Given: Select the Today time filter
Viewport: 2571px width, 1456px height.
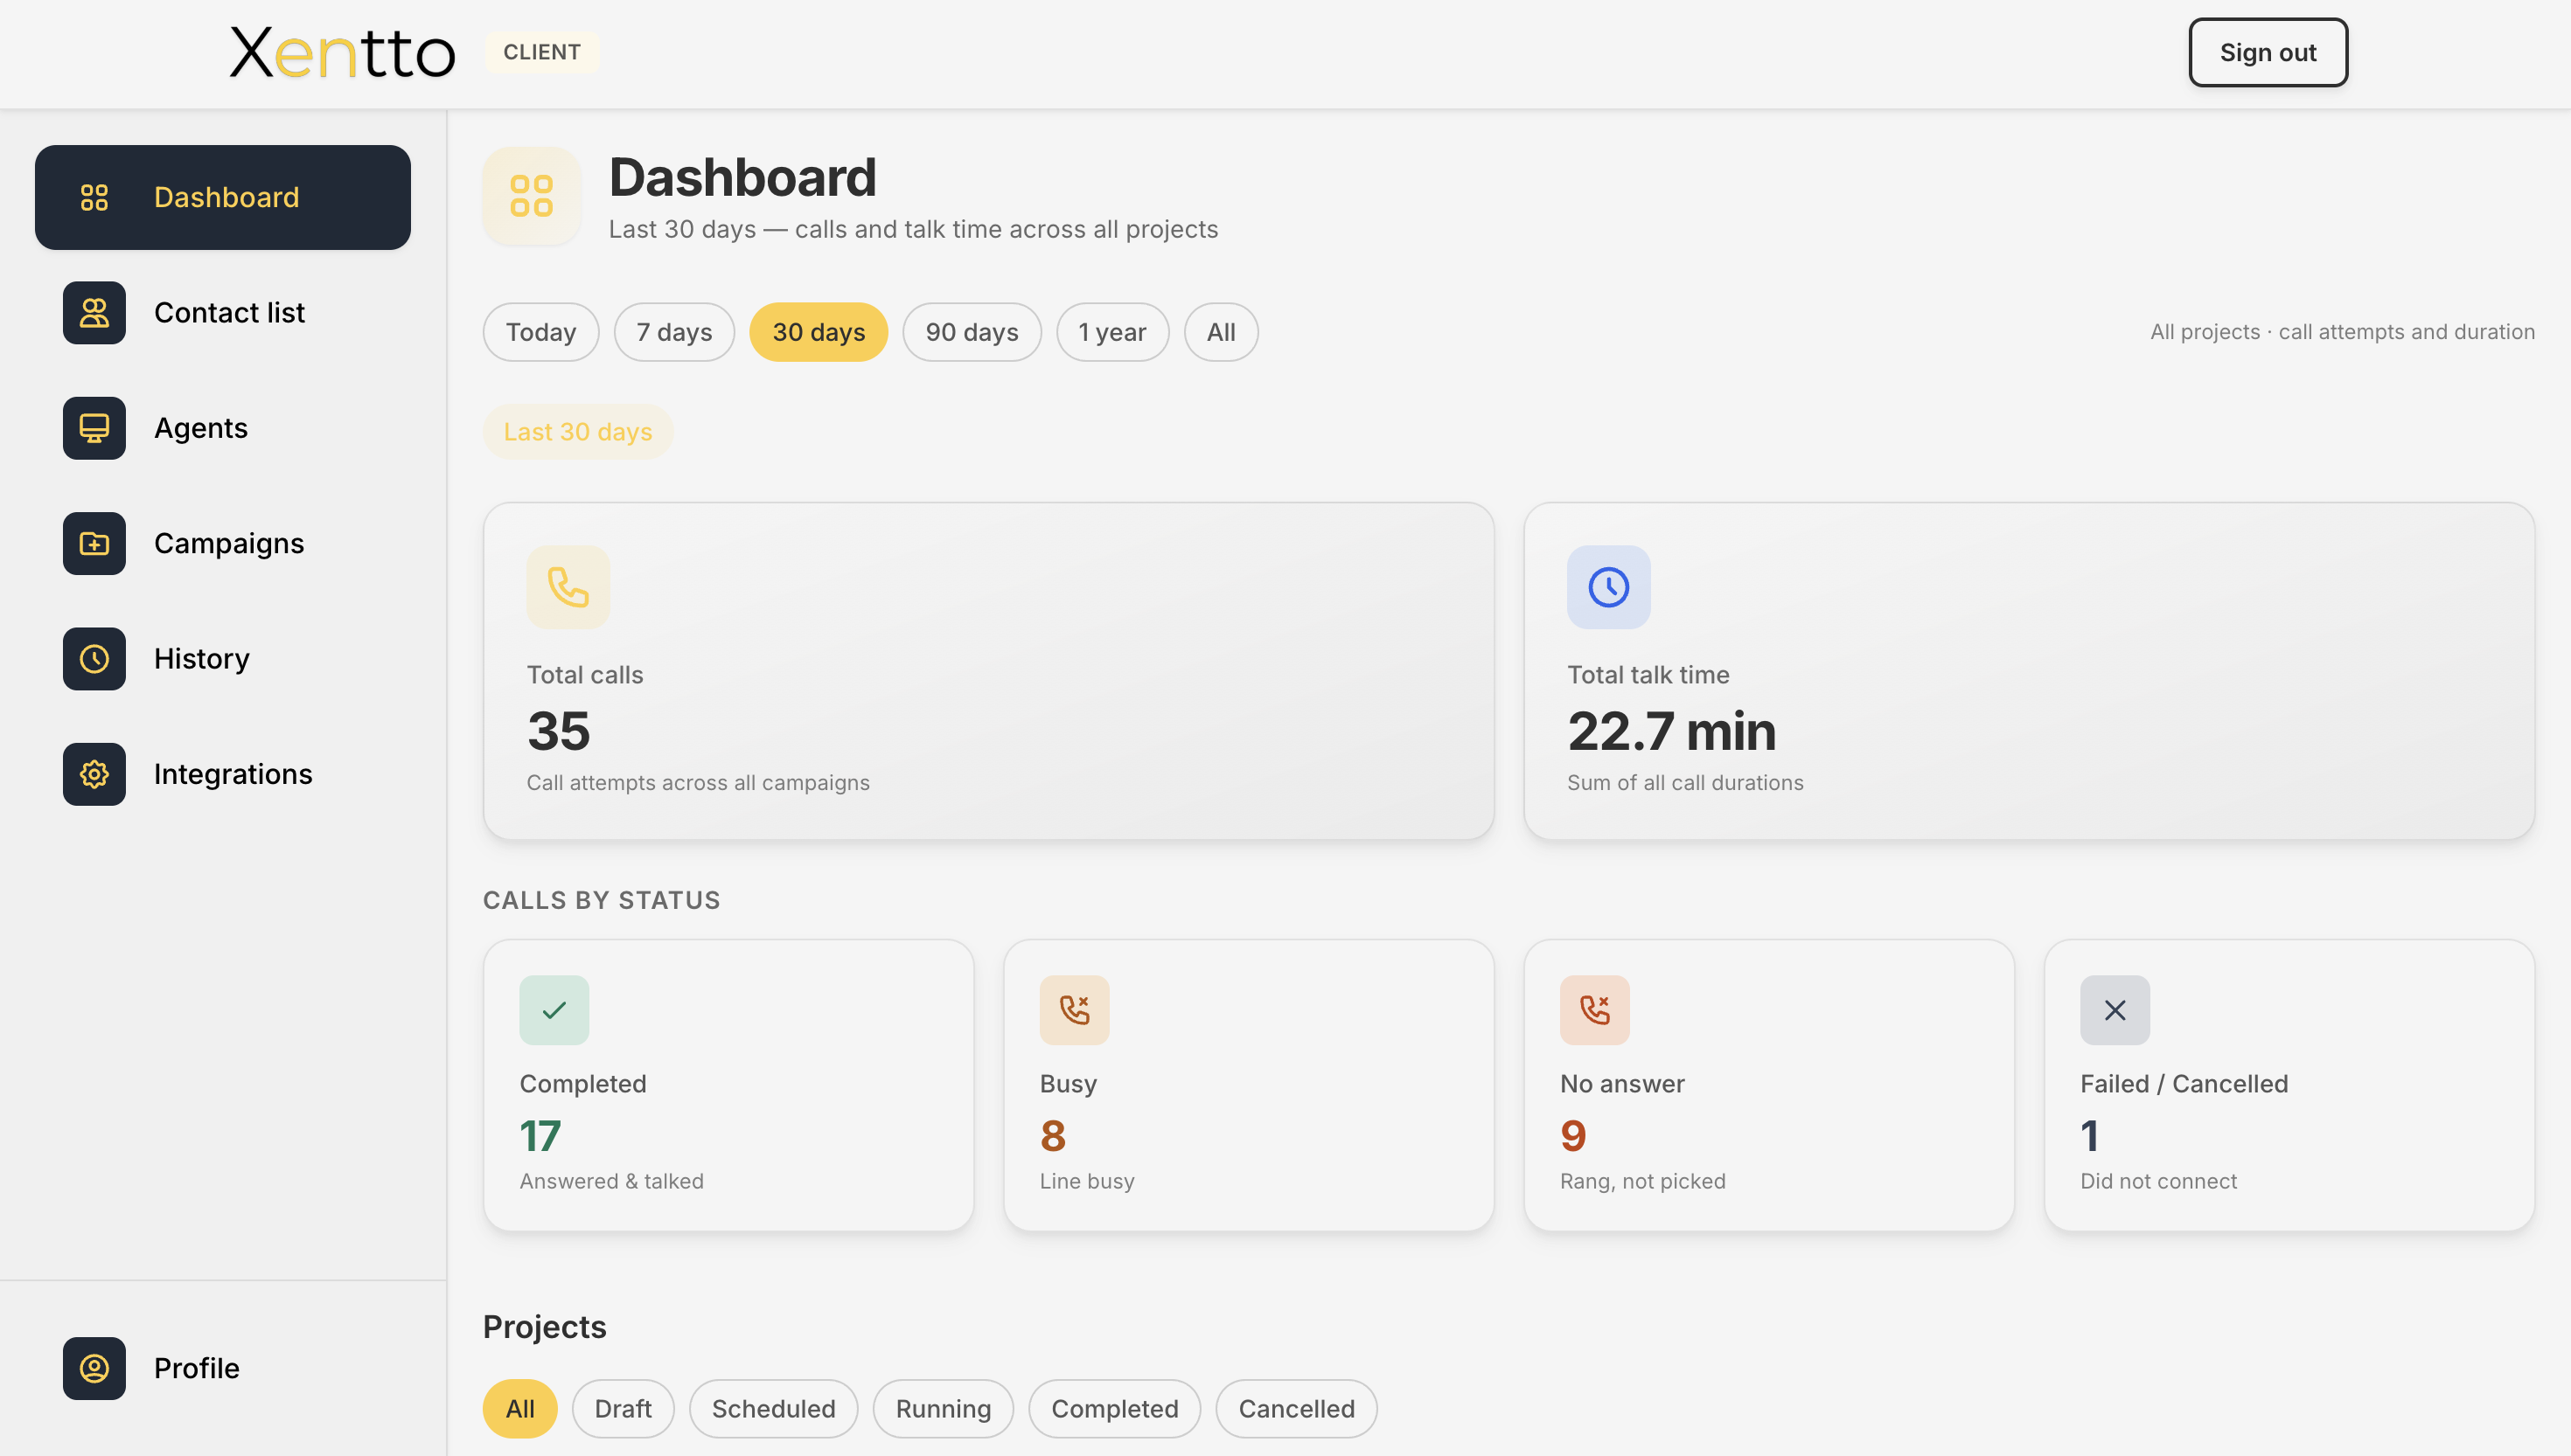Looking at the screenshot, I should (x=540, y=332).
